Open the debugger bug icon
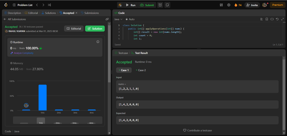The height and width of the screenshot is (136, 287). [120, 5]
